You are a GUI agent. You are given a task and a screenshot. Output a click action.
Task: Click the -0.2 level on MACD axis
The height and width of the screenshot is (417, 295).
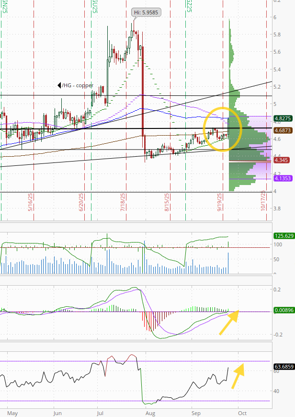pos(278,335)
